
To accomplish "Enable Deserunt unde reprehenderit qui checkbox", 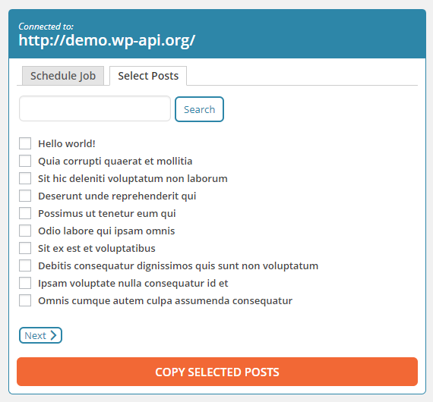I will (25, 196).
